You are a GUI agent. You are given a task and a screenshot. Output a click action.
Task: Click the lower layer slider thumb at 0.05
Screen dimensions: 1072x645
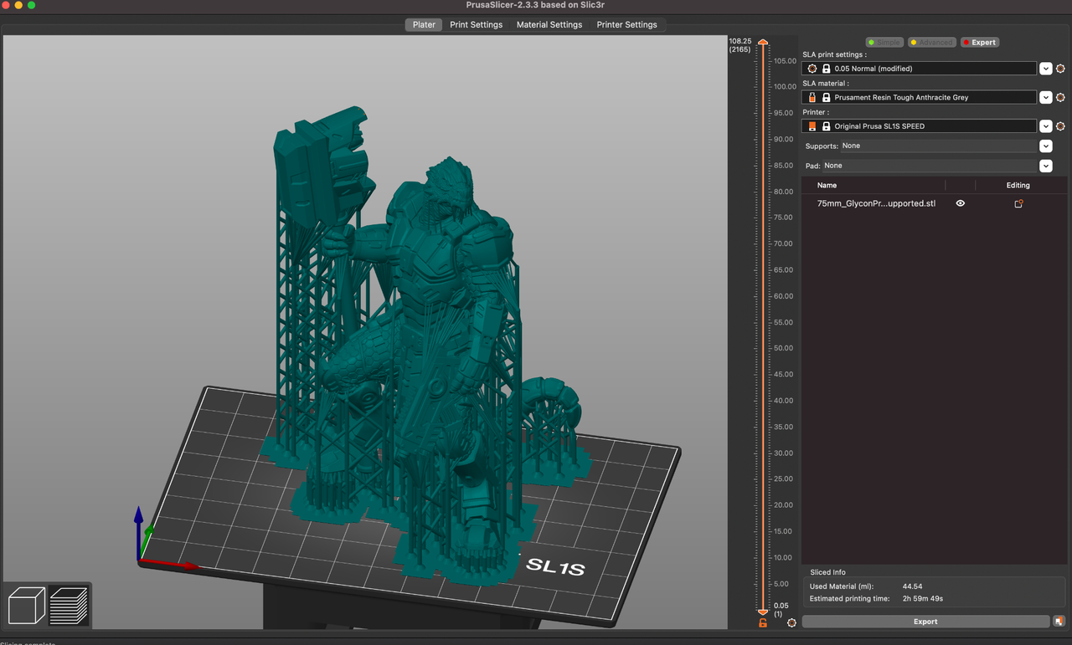[763, 612]
